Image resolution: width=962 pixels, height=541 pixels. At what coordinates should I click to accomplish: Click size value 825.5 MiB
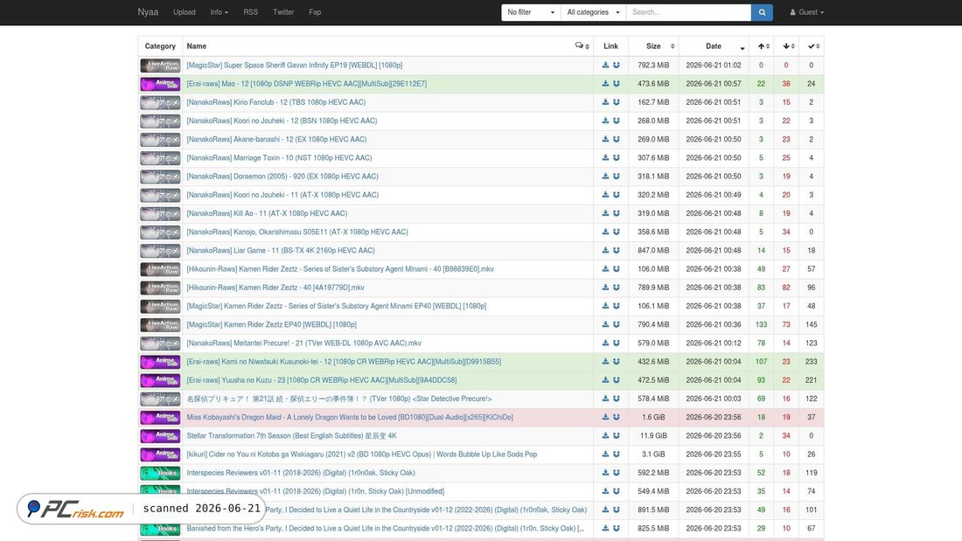pos(653,528)
